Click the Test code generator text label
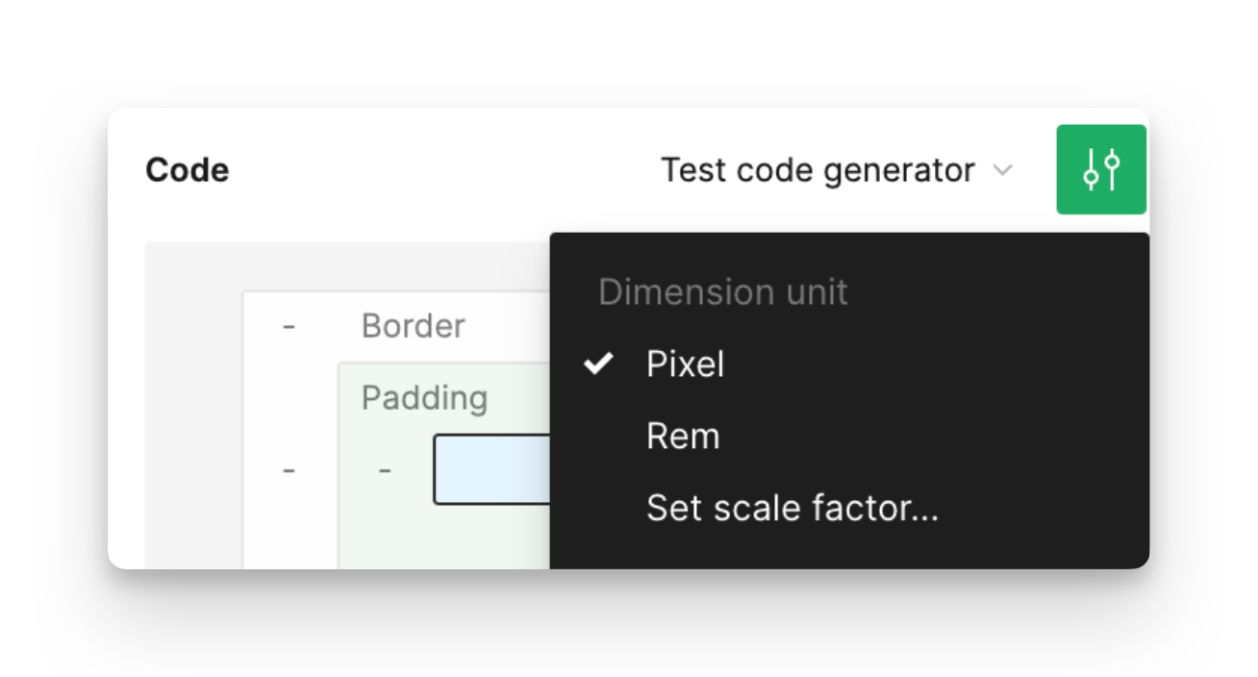This screenshot has height=677, width=1258. pyautogui.click(x=818, y=170)
